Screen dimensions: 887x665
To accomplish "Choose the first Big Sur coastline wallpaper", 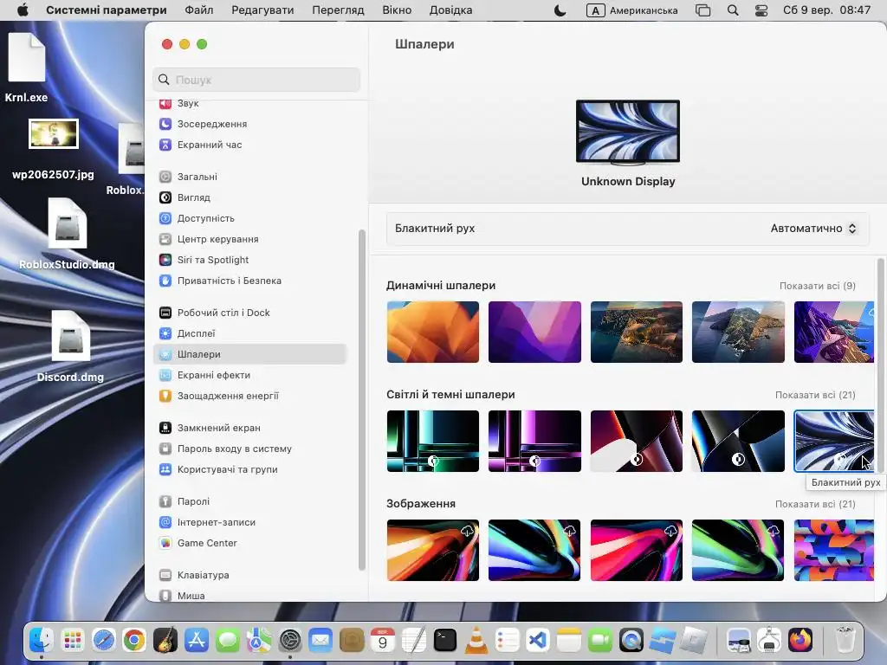I will (x=637, y=332).
